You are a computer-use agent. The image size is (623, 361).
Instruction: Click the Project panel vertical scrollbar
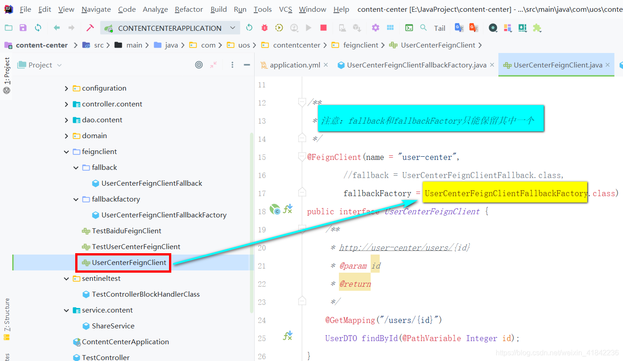(252, 222)
